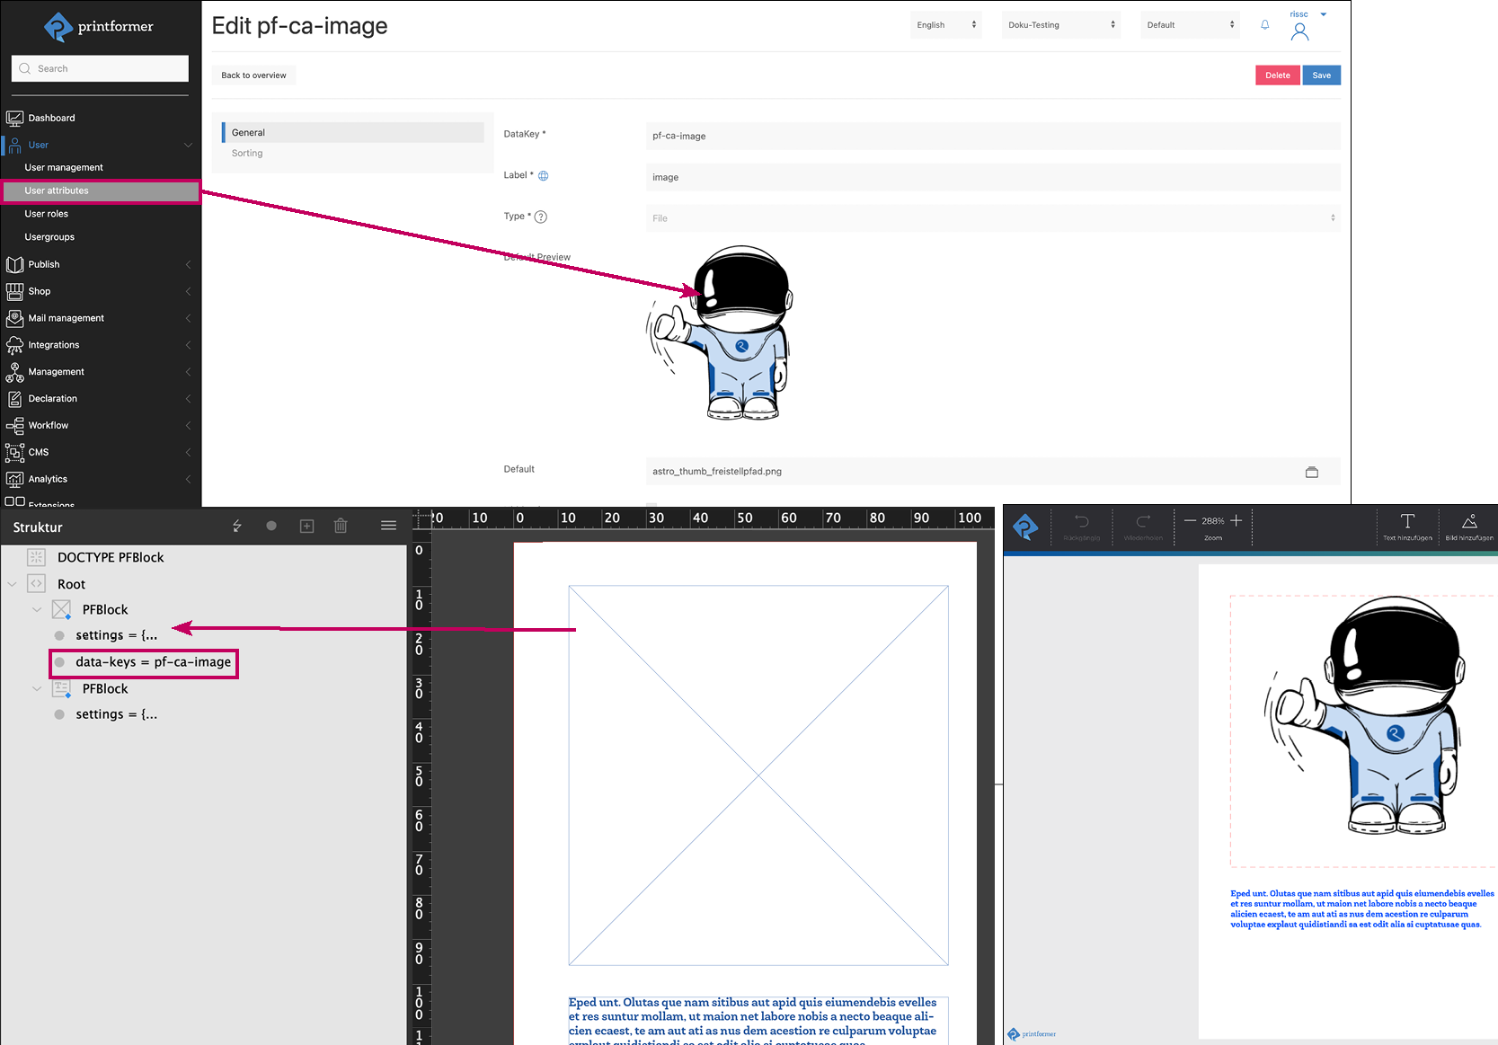Click the Bild hinzufügen image icon
This screenshot has width=1498, height=1045.
click(x=1469, y=522)
